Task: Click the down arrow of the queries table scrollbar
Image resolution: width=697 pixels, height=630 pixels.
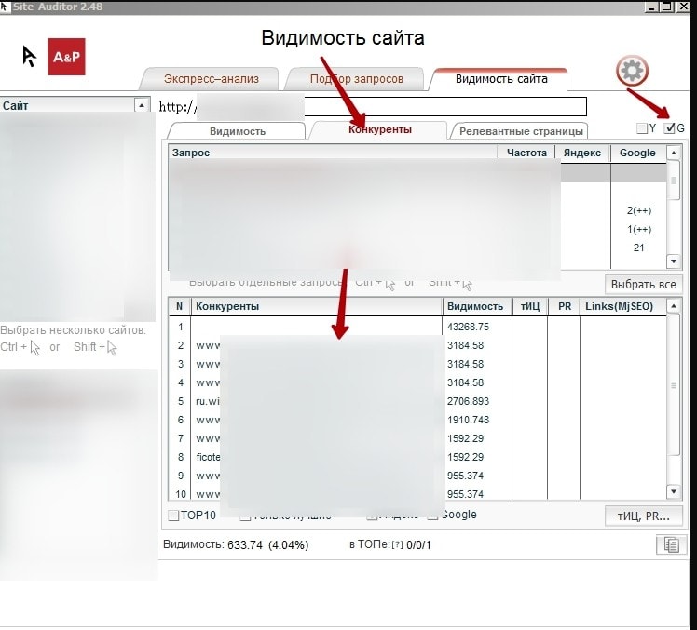Action: pyautogui.click(x=674, y=261)
